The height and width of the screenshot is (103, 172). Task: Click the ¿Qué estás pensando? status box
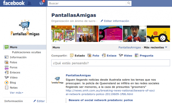click(x=111, y=63)
